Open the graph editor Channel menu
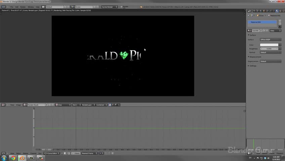 click(33, 153)
